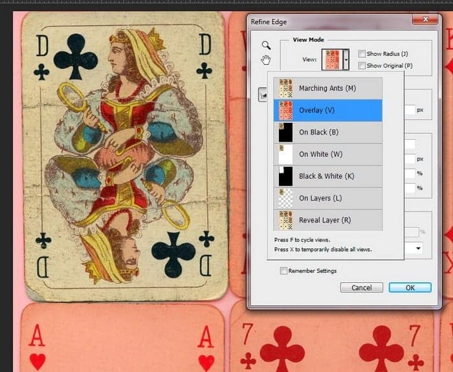
Task: Choose Black & White (K) view
Action: (328, 176)
